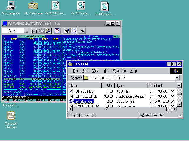Click horizontal scrollbar left arrow in SYSTEM window

click(x=70, y=109)
